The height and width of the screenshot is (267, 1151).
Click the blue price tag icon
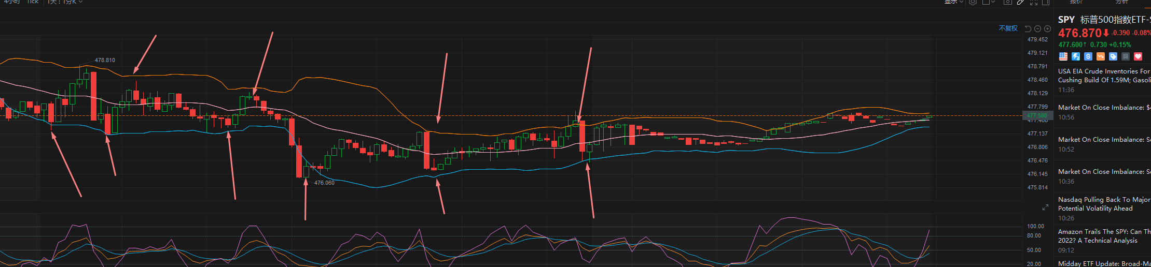(1113, 56)
